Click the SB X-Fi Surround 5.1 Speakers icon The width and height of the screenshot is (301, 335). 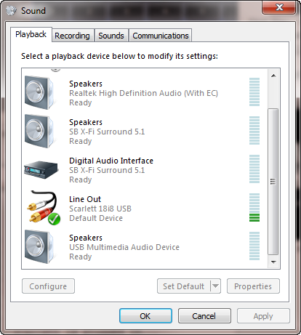pos(40,132)
